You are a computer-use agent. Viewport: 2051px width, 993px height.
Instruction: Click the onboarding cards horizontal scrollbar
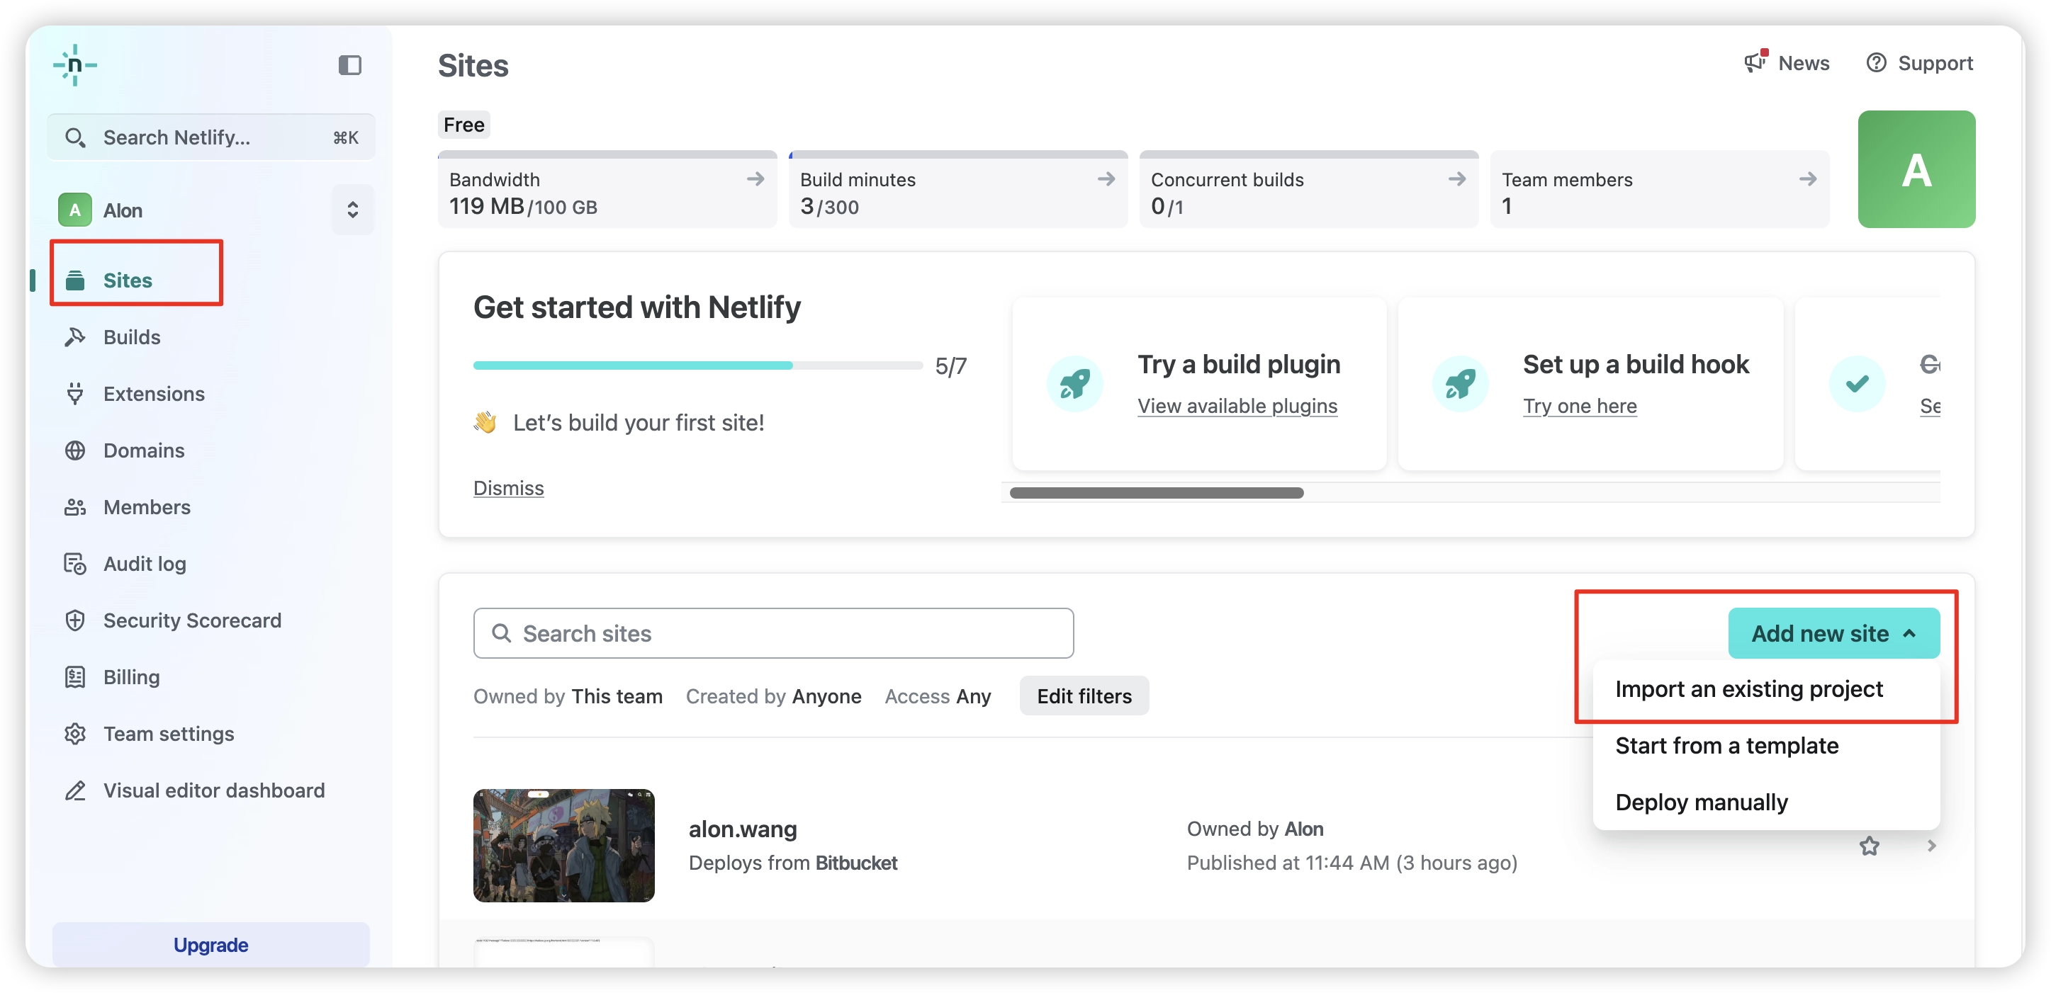[1155, 494]
